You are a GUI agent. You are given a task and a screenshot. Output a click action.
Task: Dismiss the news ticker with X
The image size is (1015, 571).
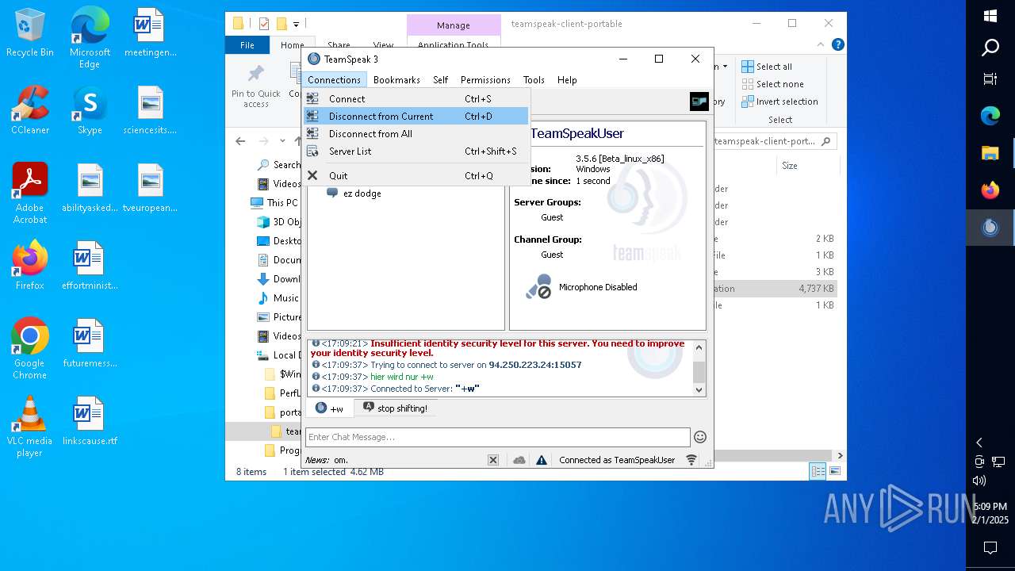[493, 460]
